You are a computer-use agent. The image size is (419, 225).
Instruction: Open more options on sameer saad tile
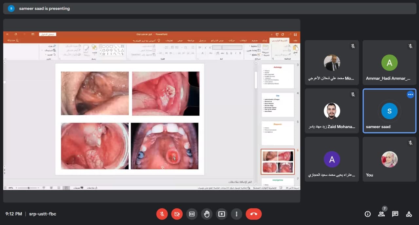click(x=410, y=95)
